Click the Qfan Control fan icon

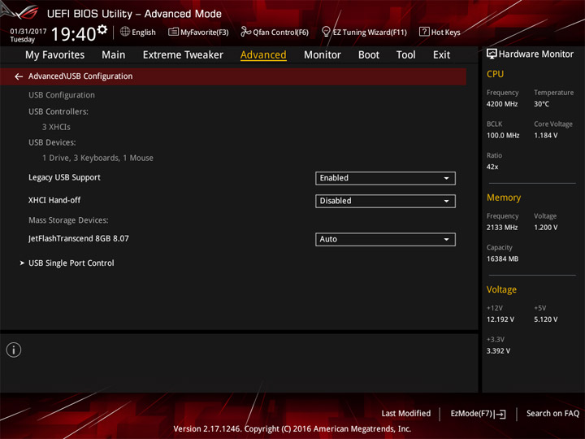point(245,32)
